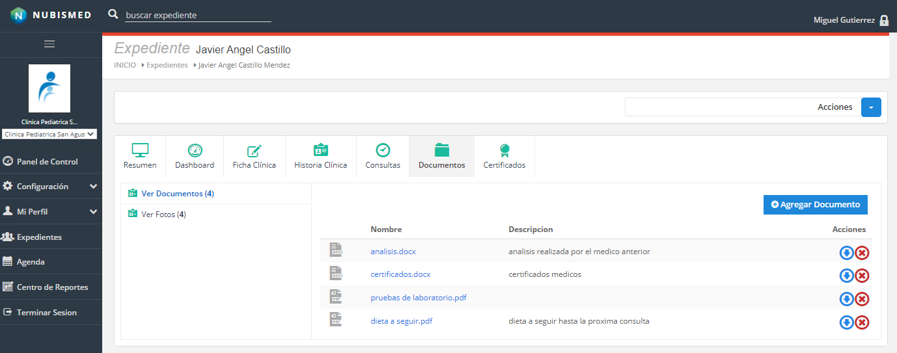Select Ver Documentos (4)
This screenshot has height=353, width=897.
click(178, 194)
